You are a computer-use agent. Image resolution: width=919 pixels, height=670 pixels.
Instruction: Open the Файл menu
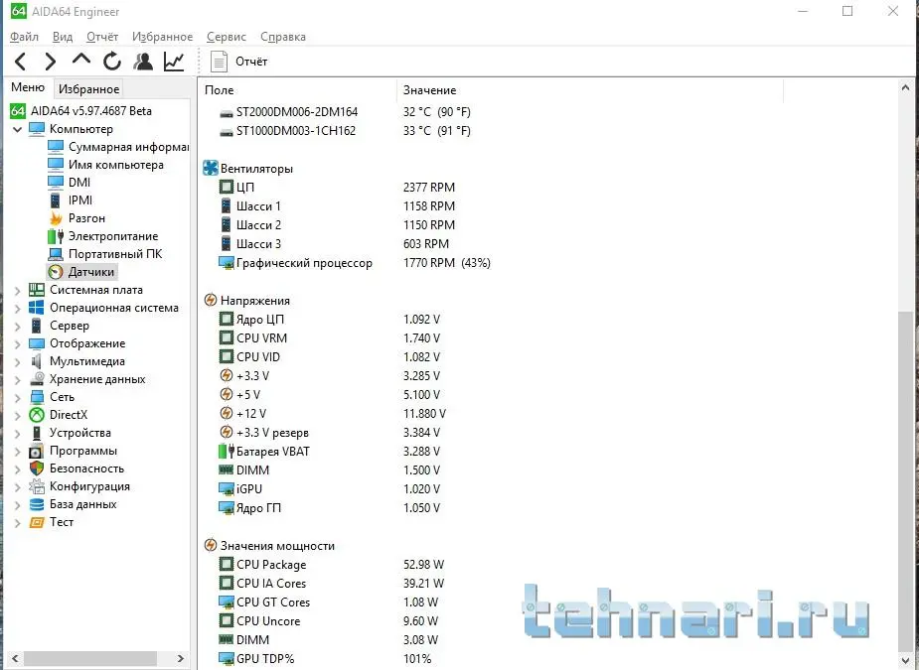[x=24, y=37]
